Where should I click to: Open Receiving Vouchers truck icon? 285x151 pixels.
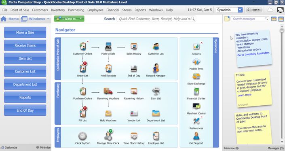[x=108, y=91]
